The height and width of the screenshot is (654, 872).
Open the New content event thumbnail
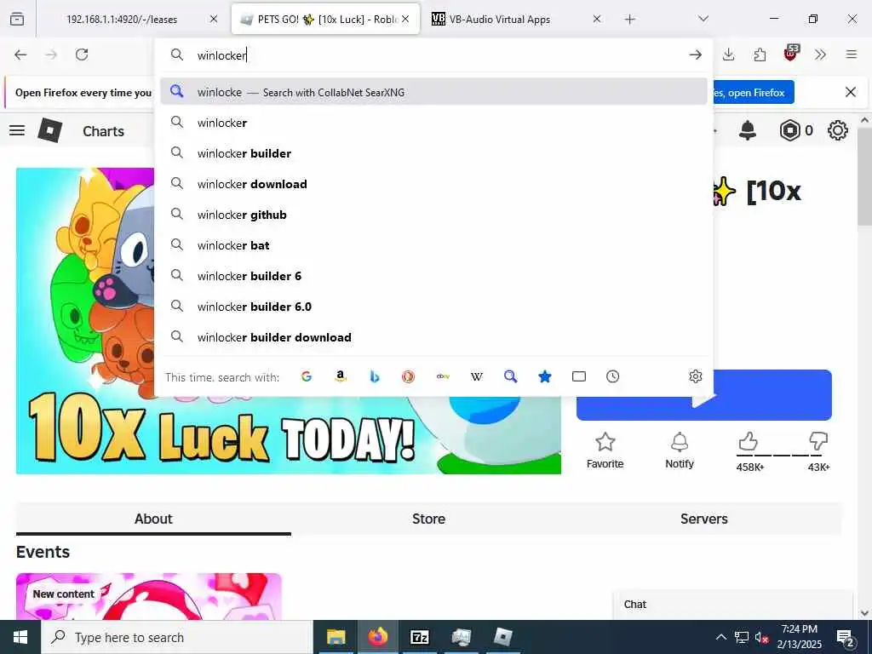[x=149, y=596]
